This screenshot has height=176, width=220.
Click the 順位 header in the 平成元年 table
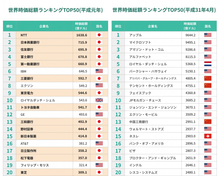(x=9, y=26)
